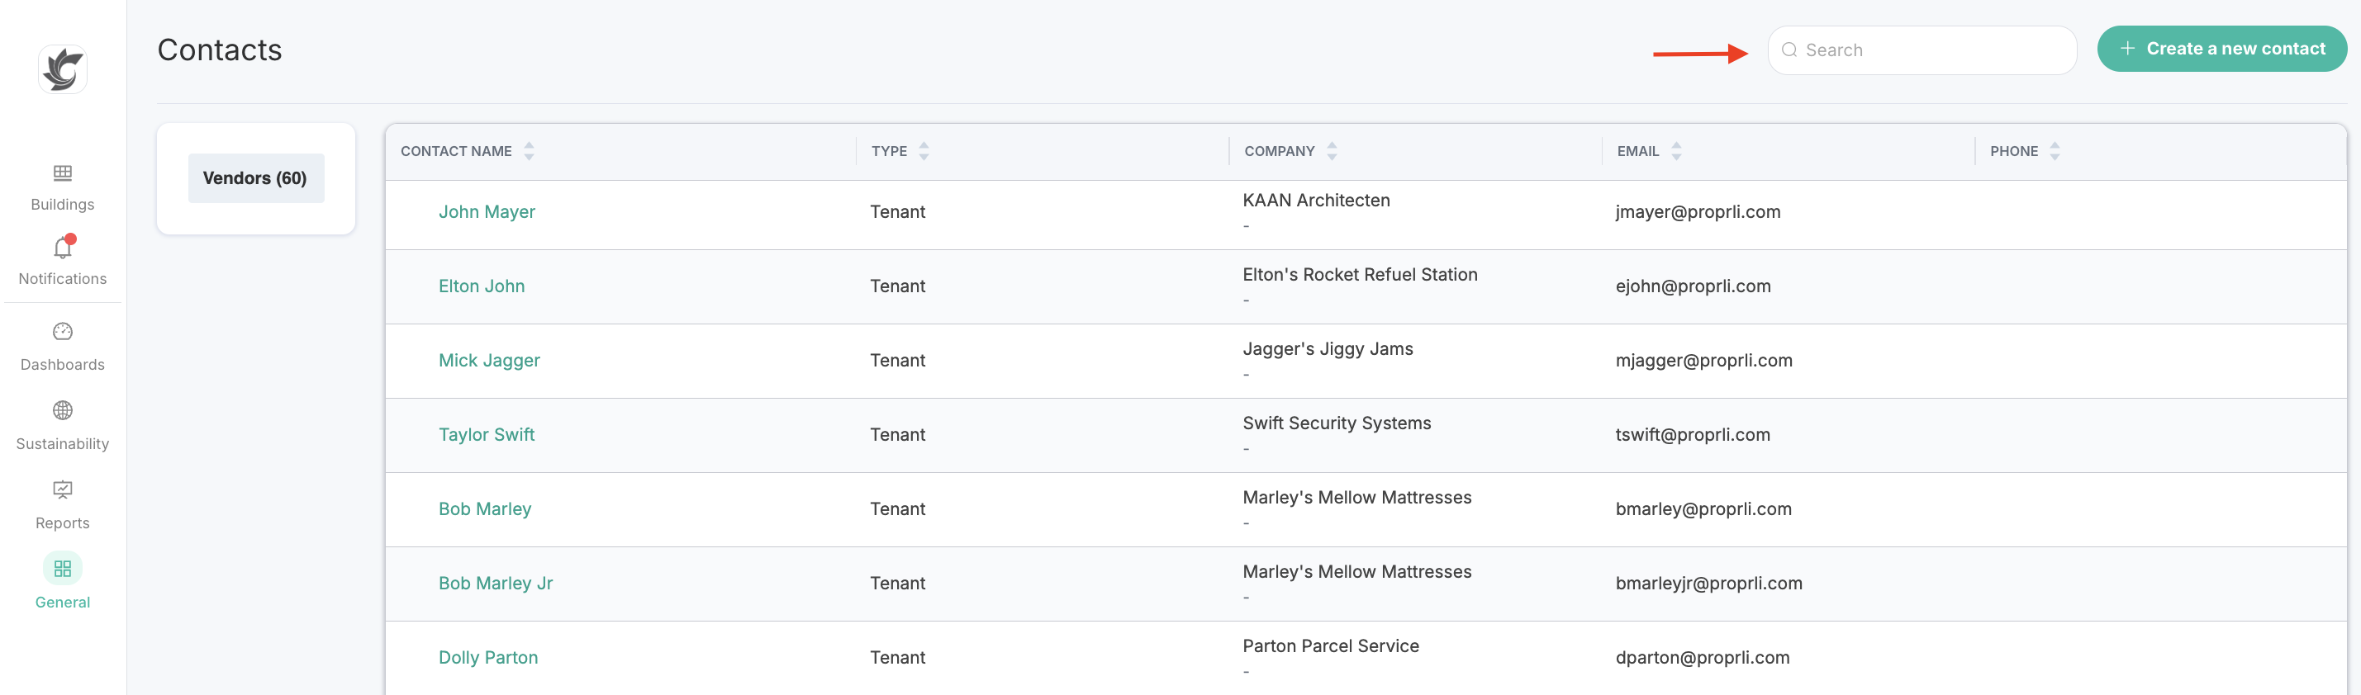
Task: Open the John Mayer contact
Action: point(487,211)
